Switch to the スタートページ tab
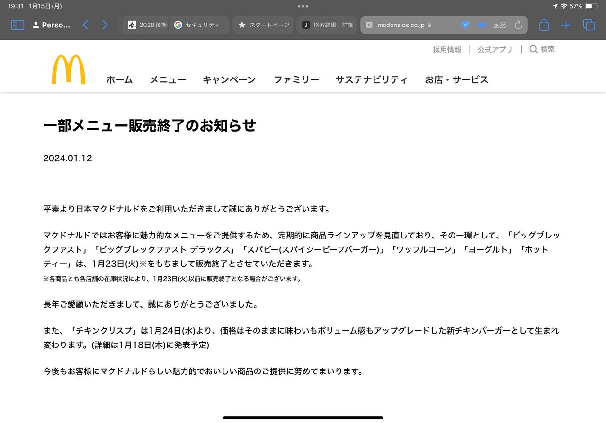The width and height of the screenshot is (606, 423). point(263,25)
